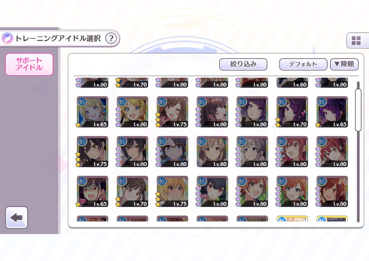The width and height of the screenshot is (369, 261).
Task: Switch to grid view layout icon
Action: click(356, 41)
